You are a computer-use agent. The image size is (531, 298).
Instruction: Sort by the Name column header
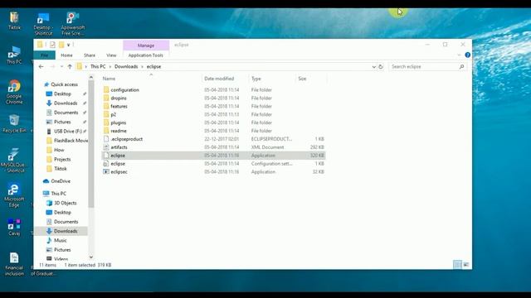[x=151, y=79]
